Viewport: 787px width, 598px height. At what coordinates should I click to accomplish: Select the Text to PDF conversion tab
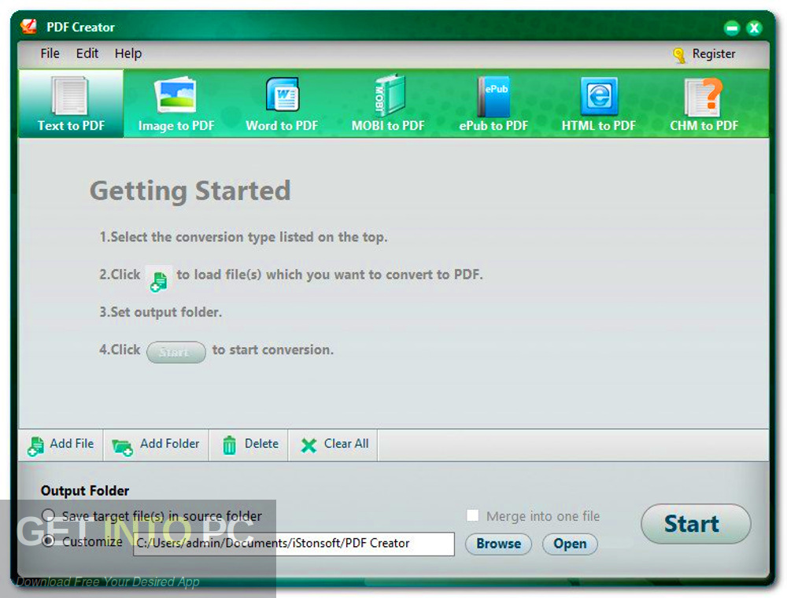71,104
